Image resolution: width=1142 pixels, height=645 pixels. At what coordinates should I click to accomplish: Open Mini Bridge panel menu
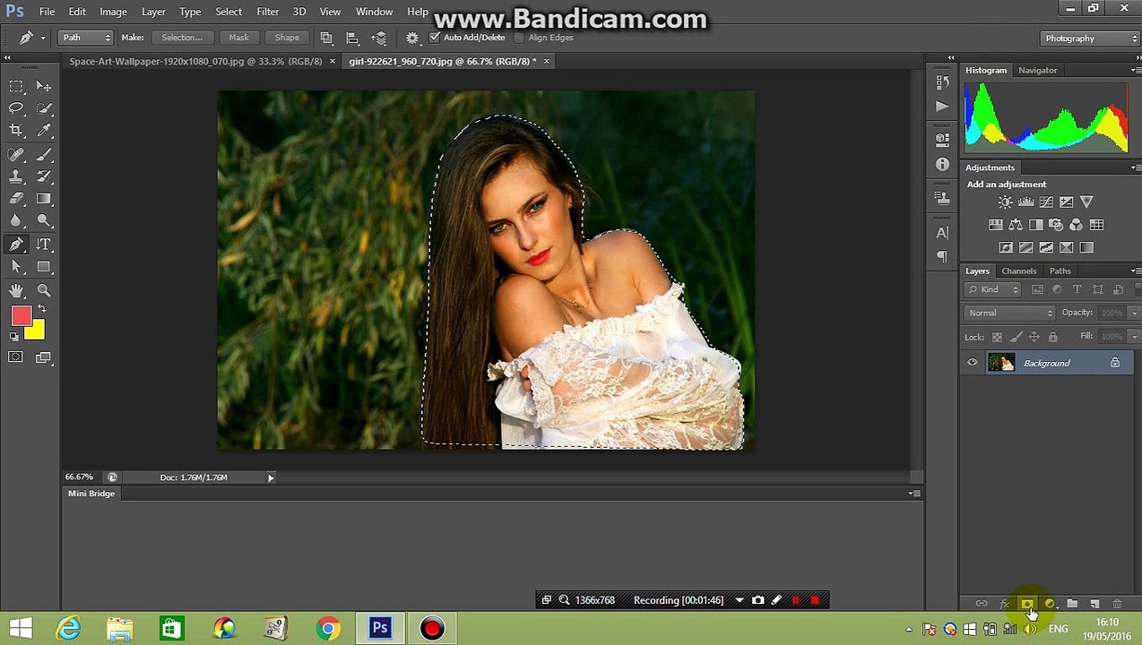pyautogui.click(x=914, y=494)
